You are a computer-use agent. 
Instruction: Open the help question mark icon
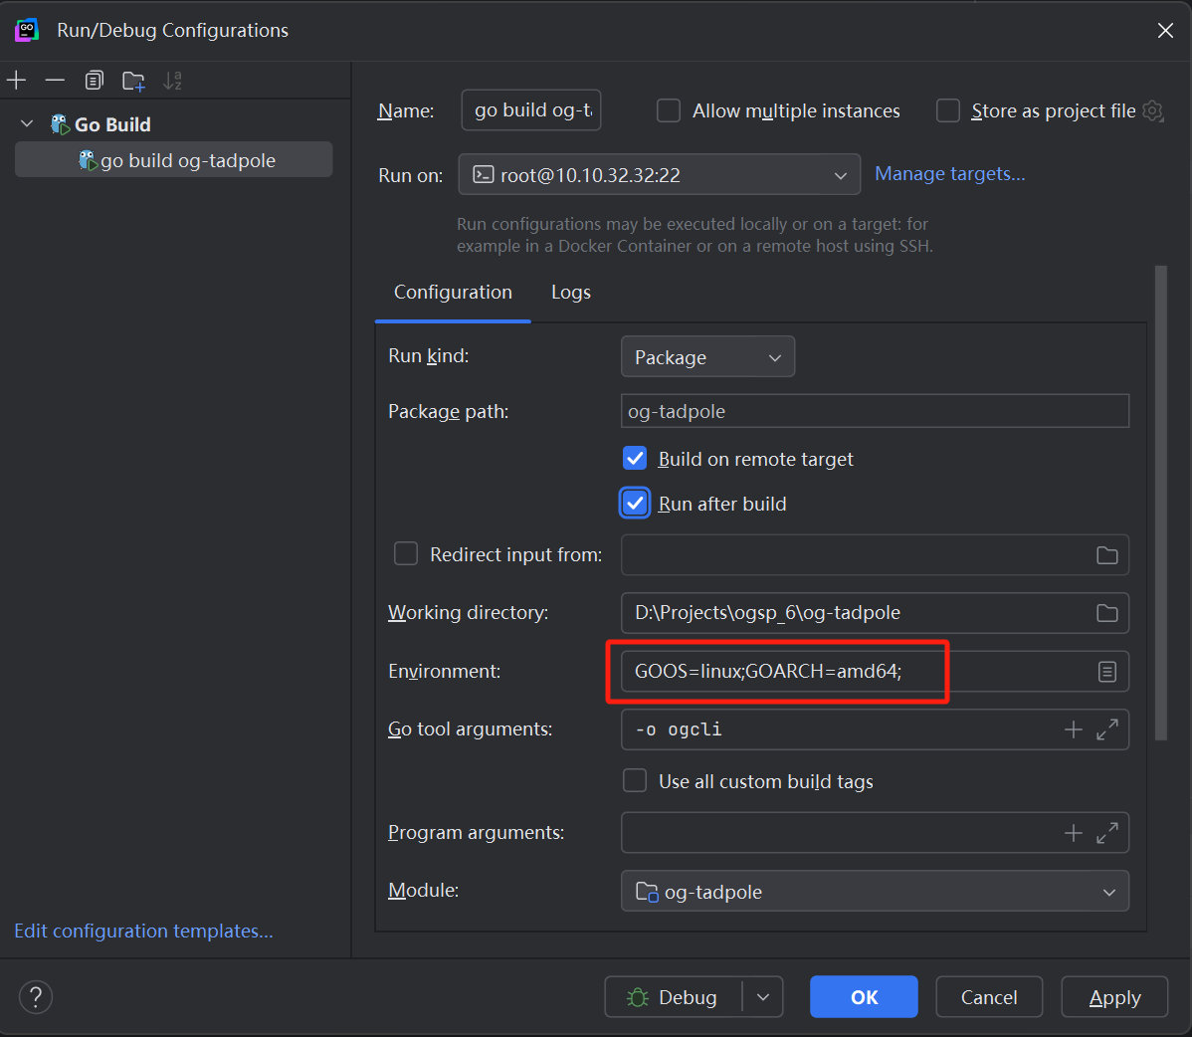[36, 997]
